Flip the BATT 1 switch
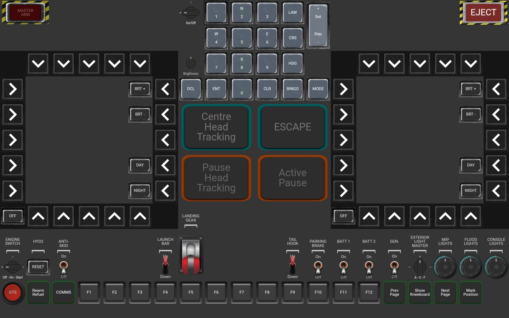The height and width of the screenshot is (318, 509). click(x=343, y=267)
